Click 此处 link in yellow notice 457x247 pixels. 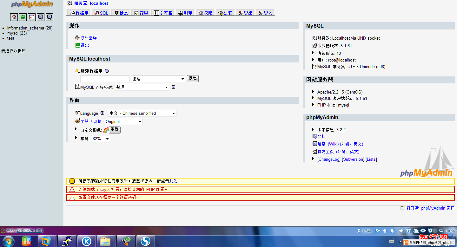pos(174,181)
